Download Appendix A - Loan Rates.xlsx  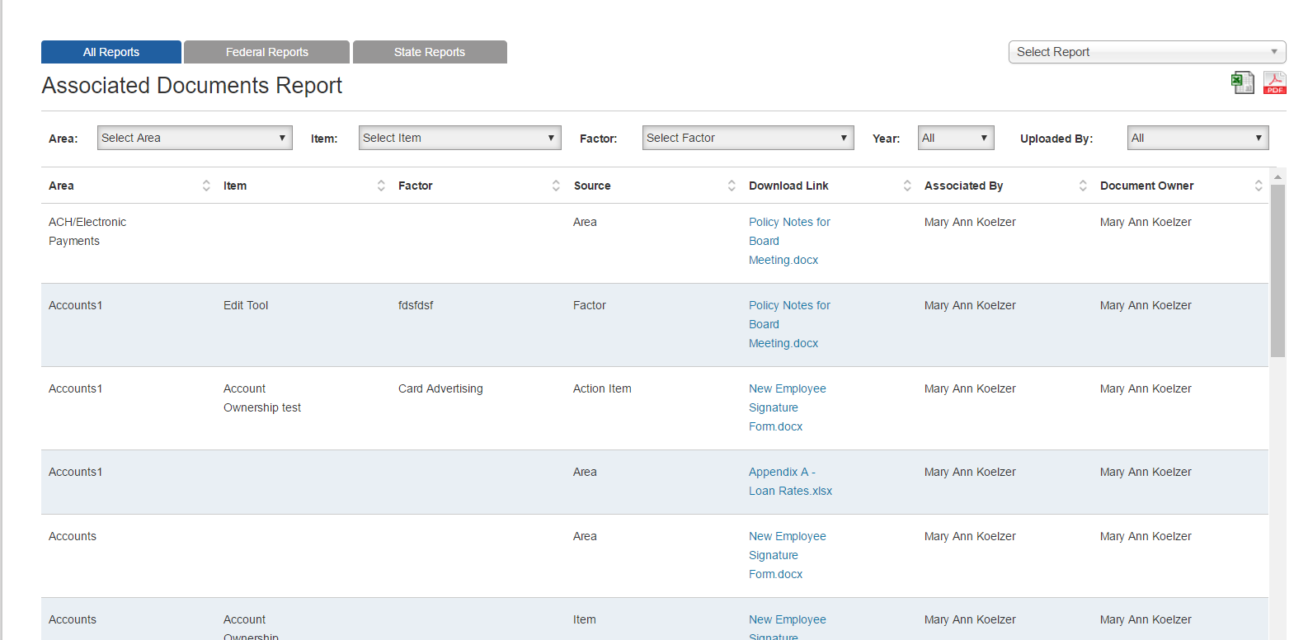click(x=790, y=482)
